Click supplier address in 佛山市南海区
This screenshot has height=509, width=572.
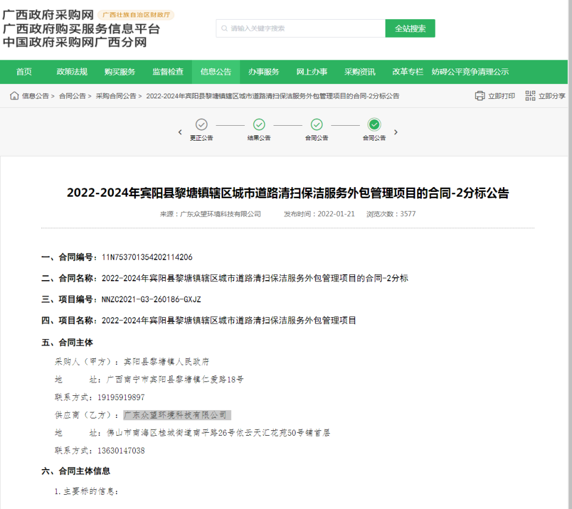pos(218,433)
